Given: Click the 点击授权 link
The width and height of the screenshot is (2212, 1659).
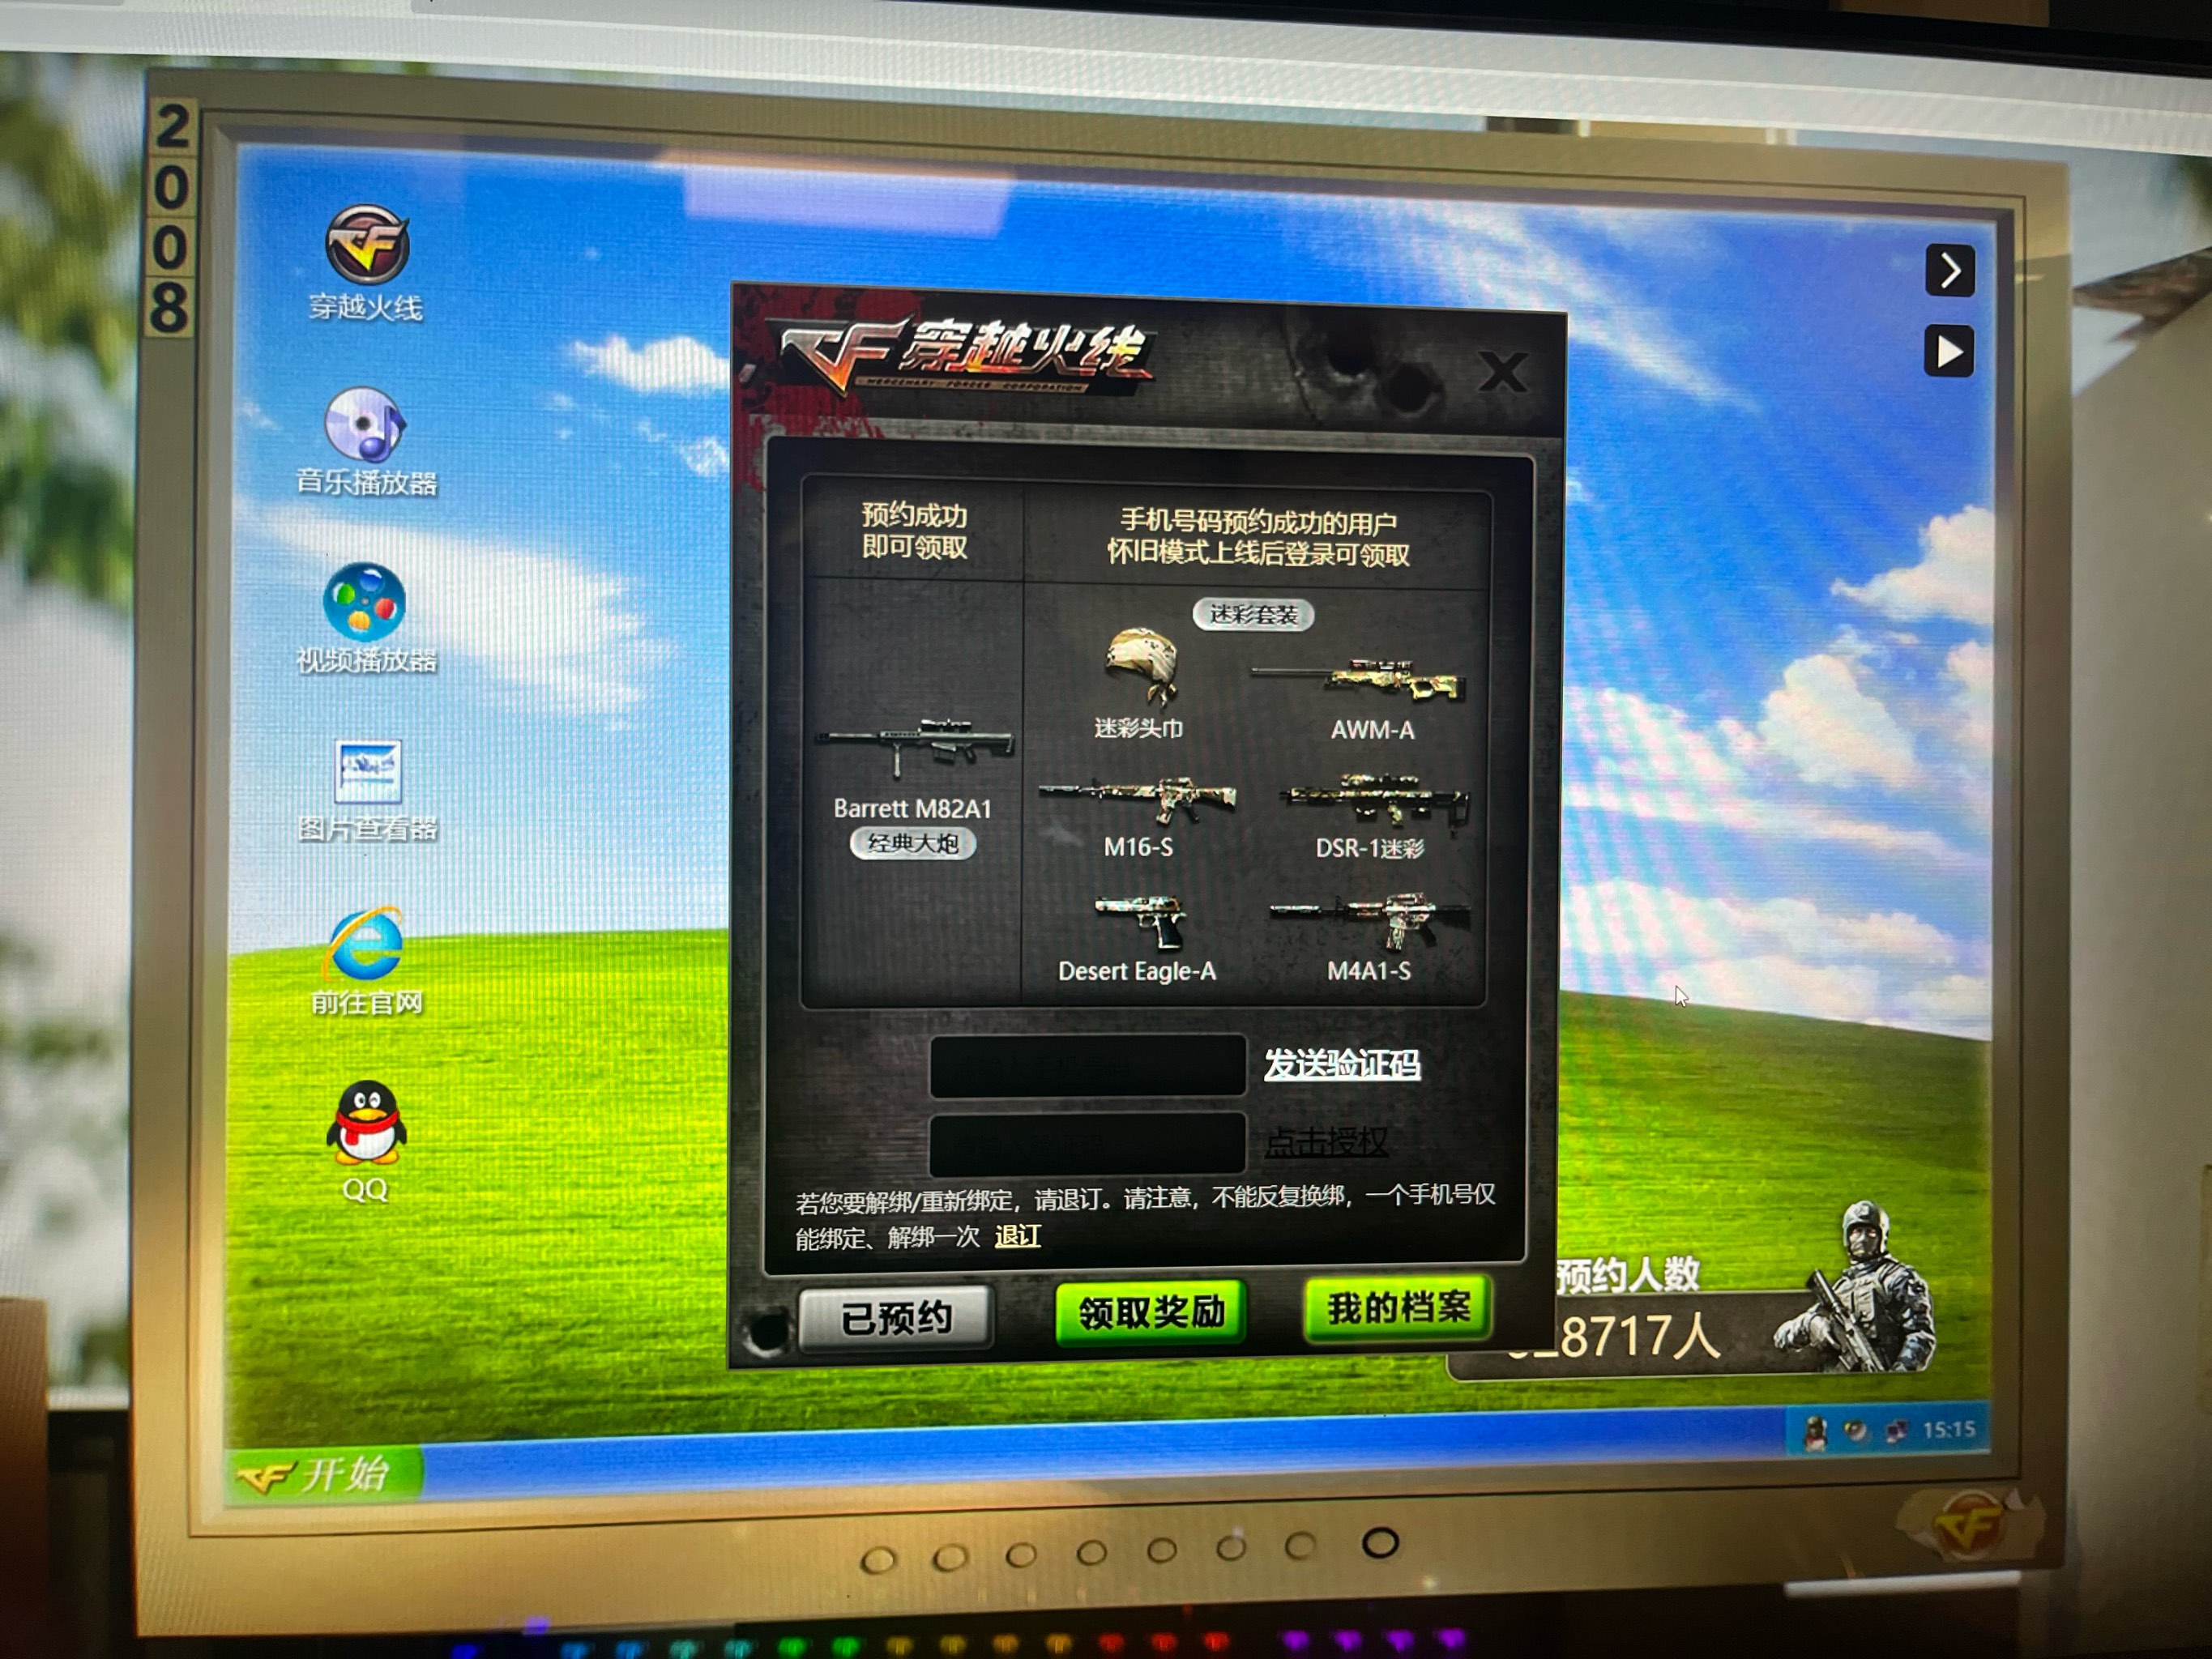Looking at the screenshot, I should [1326, 1142].
